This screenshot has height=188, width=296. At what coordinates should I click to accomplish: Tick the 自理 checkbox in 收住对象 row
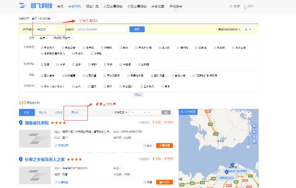[42, 64]
